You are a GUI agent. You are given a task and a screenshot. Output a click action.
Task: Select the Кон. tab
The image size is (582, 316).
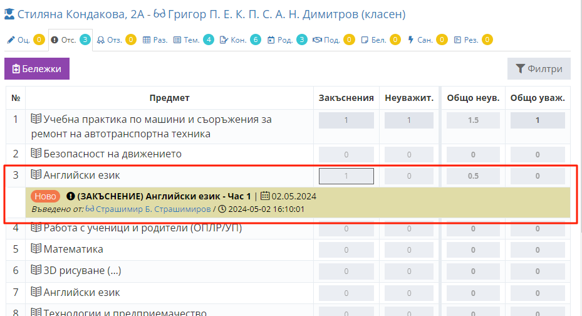pos(232,40)
